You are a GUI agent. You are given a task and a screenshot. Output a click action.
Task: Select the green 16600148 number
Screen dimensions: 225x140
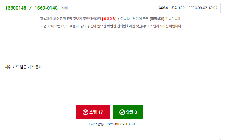click(x=16, y=8)
